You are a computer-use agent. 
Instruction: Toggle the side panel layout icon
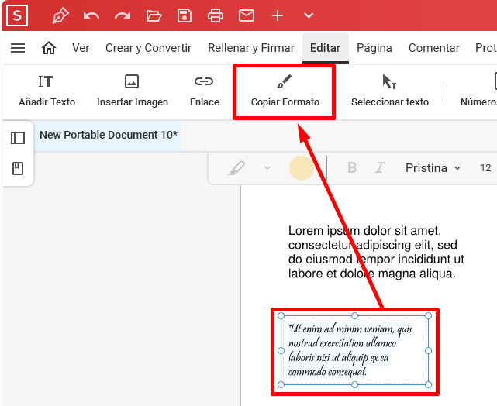(18, 138)
